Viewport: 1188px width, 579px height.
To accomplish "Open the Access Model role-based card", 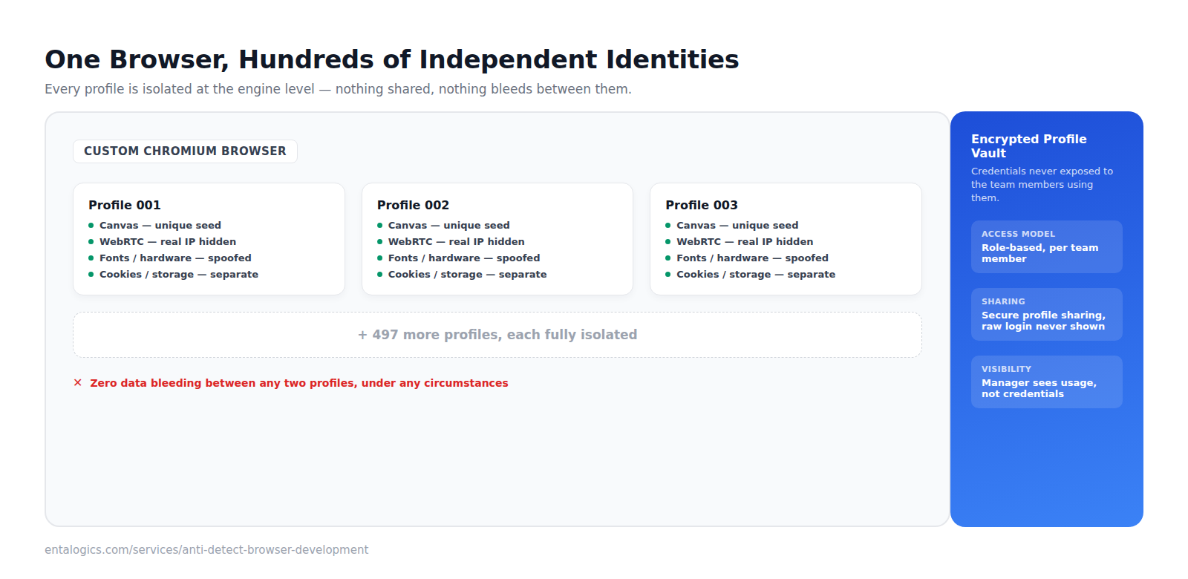I will pos(1047,247).
